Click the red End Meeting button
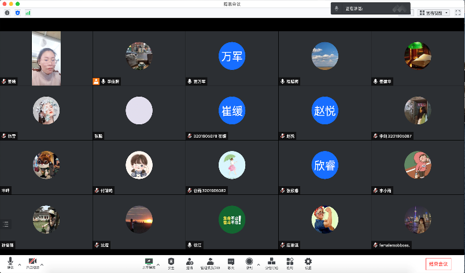Image resolution: width=465 pixels, height=273 pixels. (x=438, y=264)
